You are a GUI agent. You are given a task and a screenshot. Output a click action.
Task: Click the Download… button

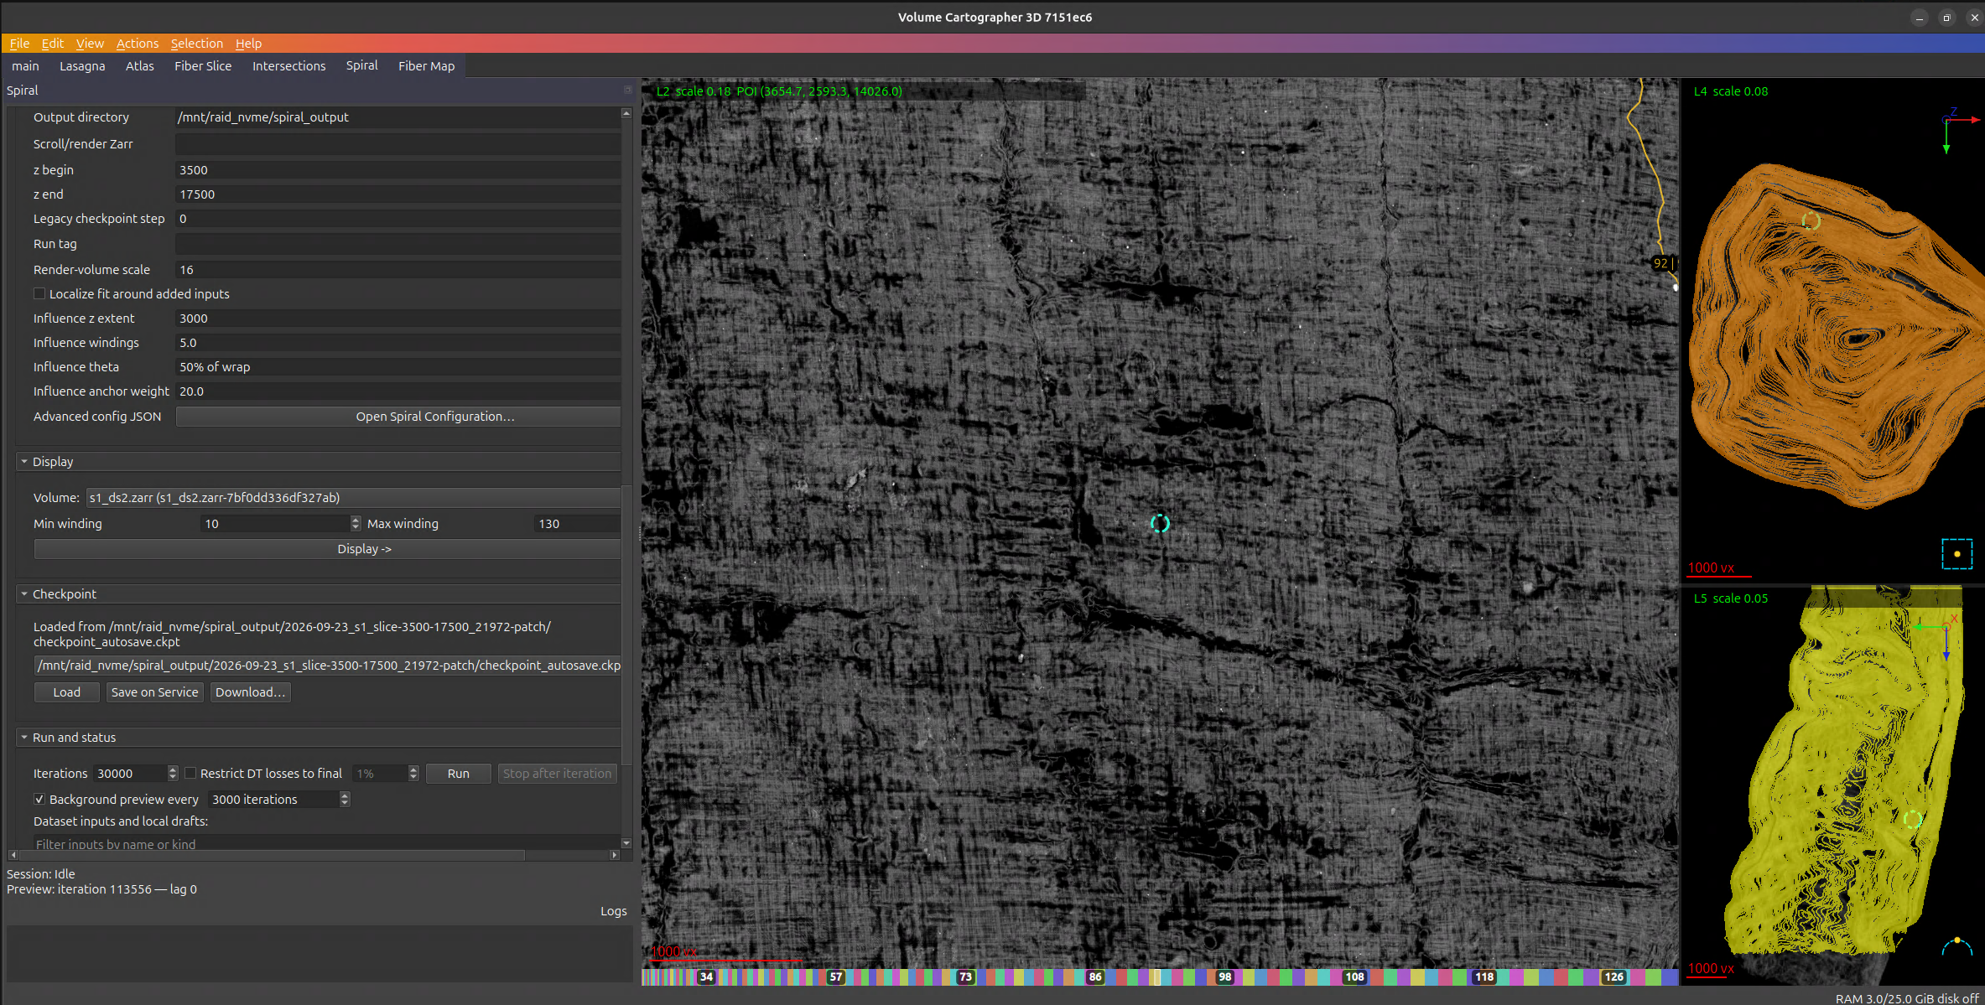[250, 692]
